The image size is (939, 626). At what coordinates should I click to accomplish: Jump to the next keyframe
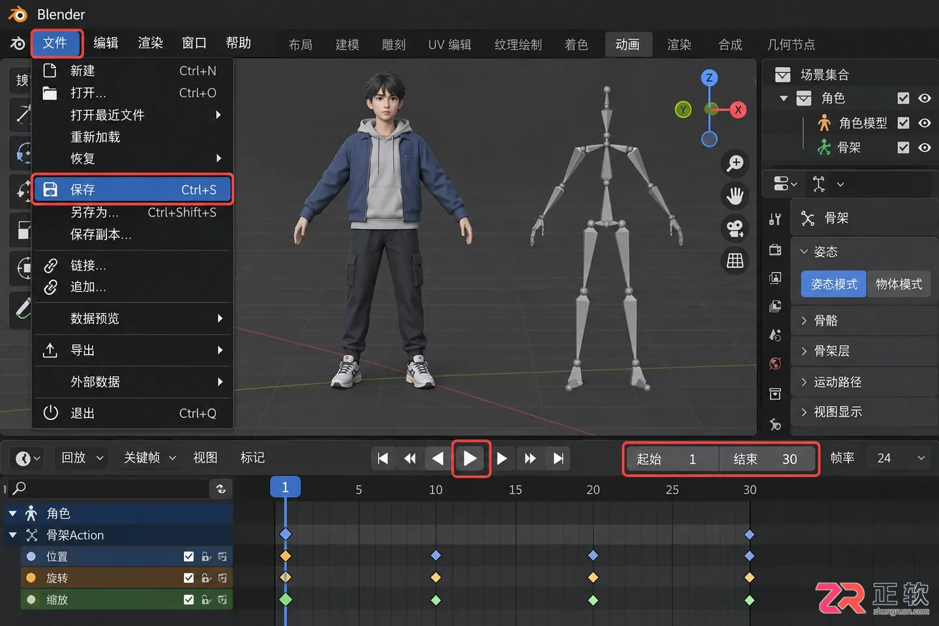pos(530,458)
